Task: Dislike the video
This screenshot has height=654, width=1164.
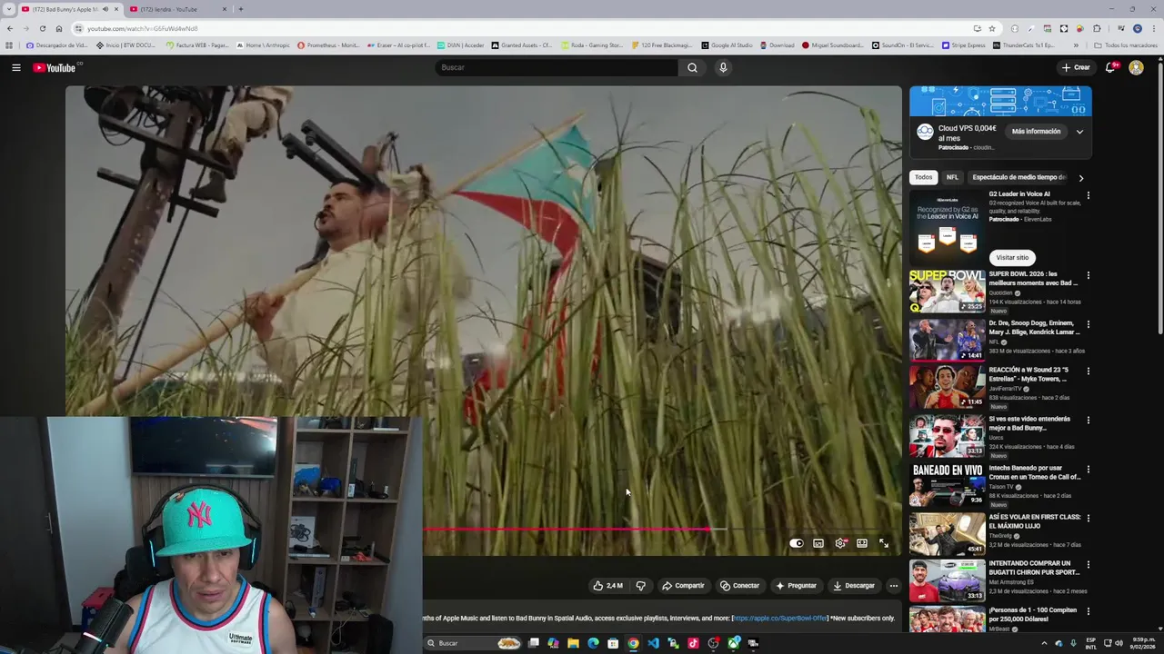Action: pyautogui.click(x=640, y=586)
